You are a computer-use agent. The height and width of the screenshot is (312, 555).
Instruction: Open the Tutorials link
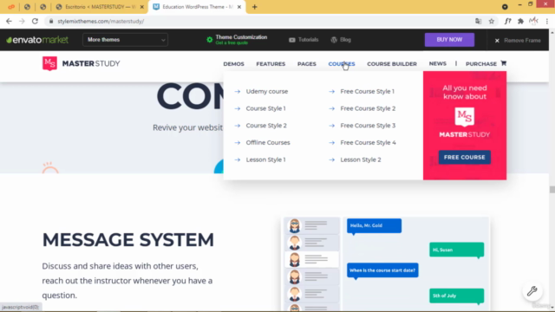pos(304,40)
